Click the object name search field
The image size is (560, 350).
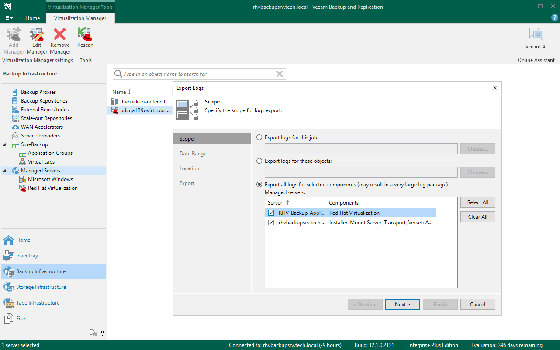click(x=199, y=74)
